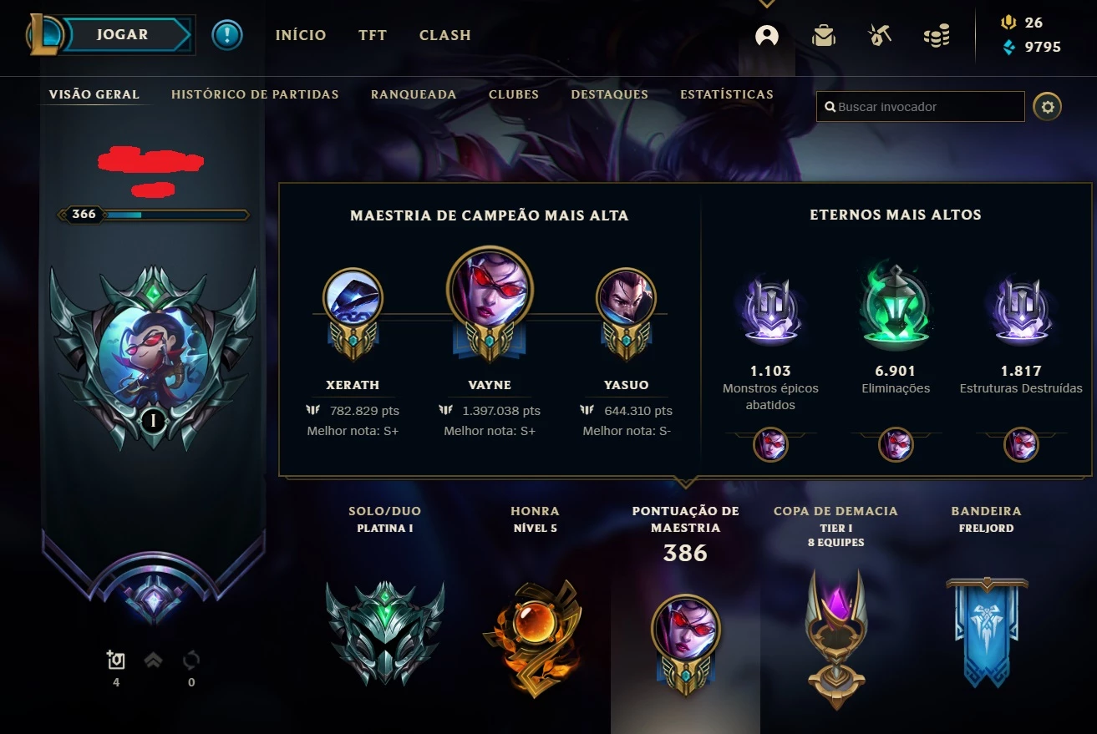Go to the Estatísticas tab

click(x=727, y=94)
